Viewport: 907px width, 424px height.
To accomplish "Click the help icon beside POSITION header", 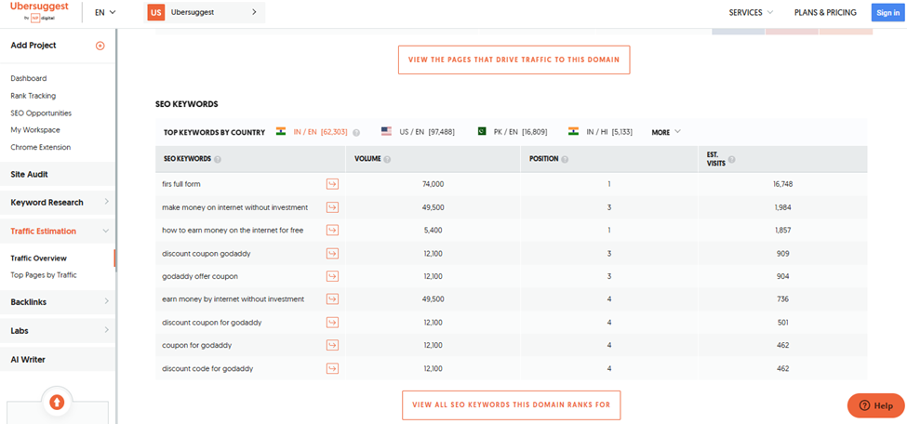I will (565, 159).
